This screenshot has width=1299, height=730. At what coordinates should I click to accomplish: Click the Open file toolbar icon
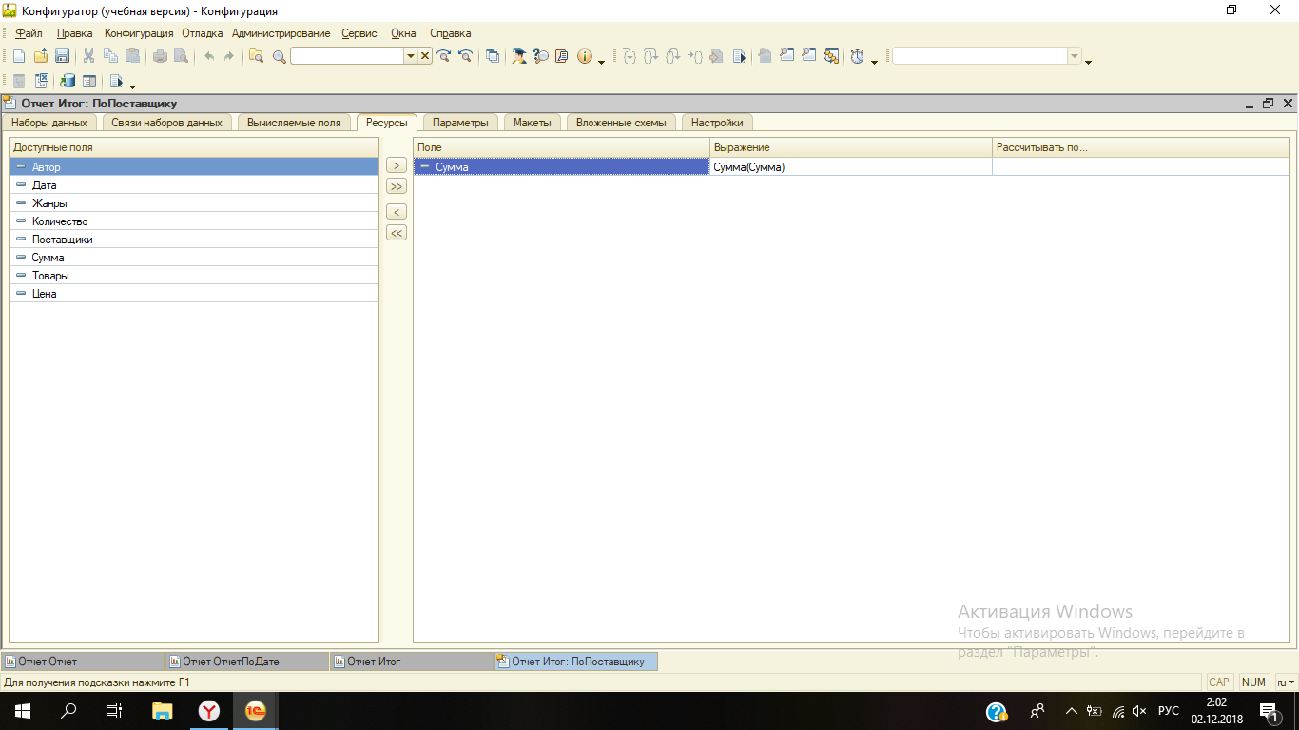click(41, 56)
